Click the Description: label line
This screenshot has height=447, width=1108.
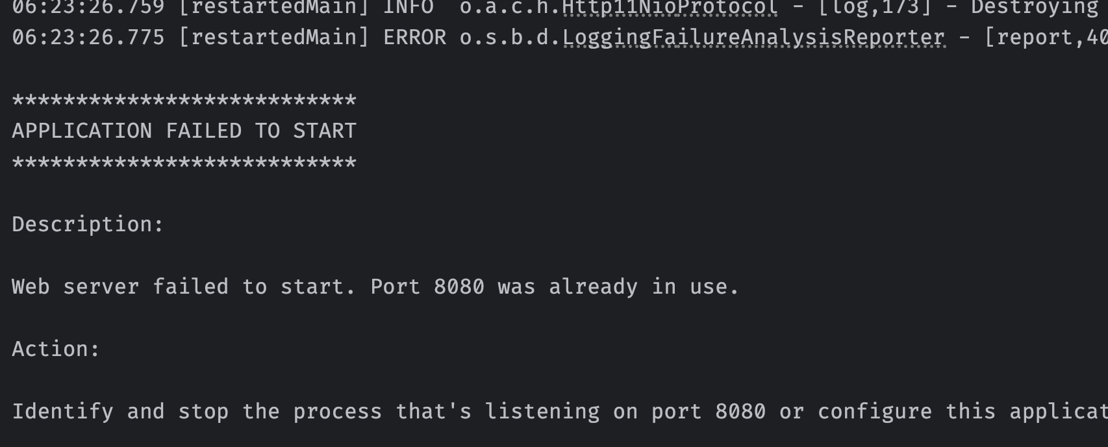coord(88,225)
